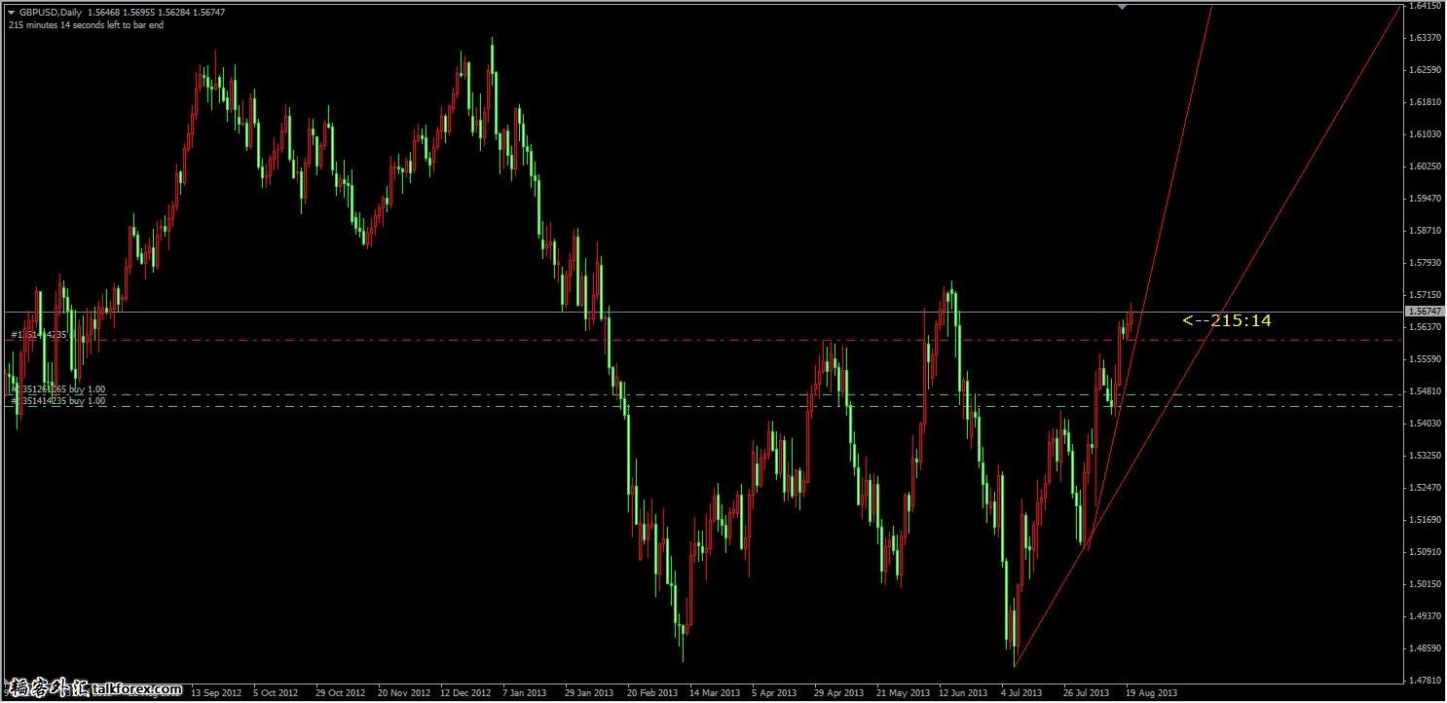Click the 1.50910 price scale label
The image size is (1447, 703).
(1426, 552)
